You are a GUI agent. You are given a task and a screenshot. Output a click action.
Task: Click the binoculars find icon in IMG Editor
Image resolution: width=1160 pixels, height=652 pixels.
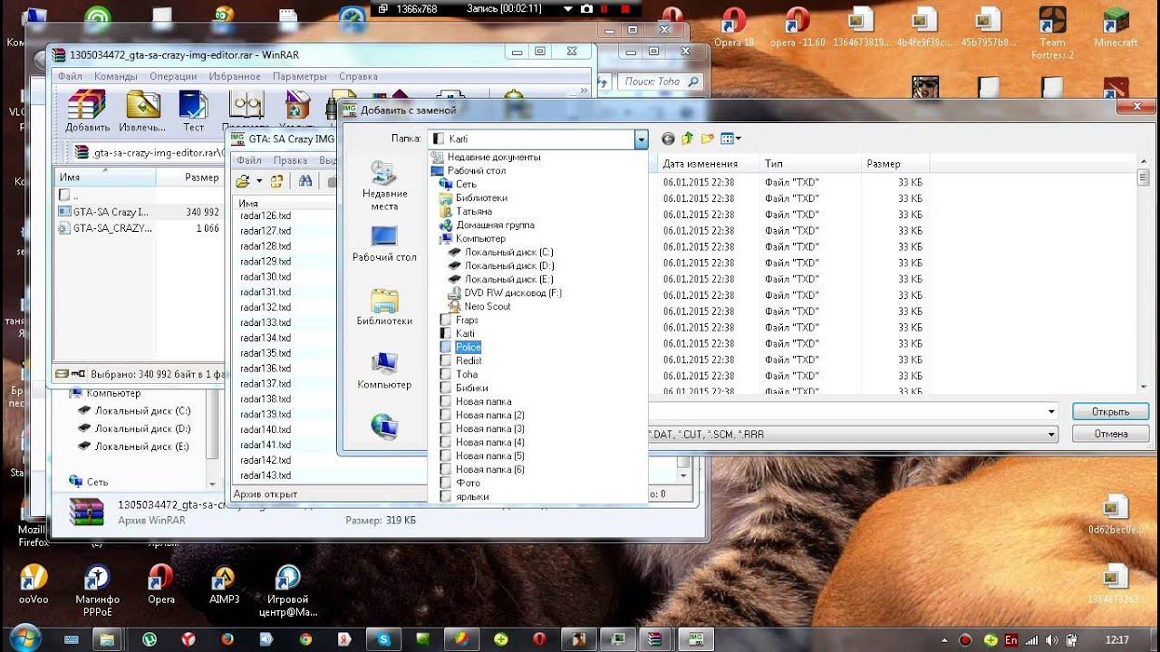[x=305, y=181]
